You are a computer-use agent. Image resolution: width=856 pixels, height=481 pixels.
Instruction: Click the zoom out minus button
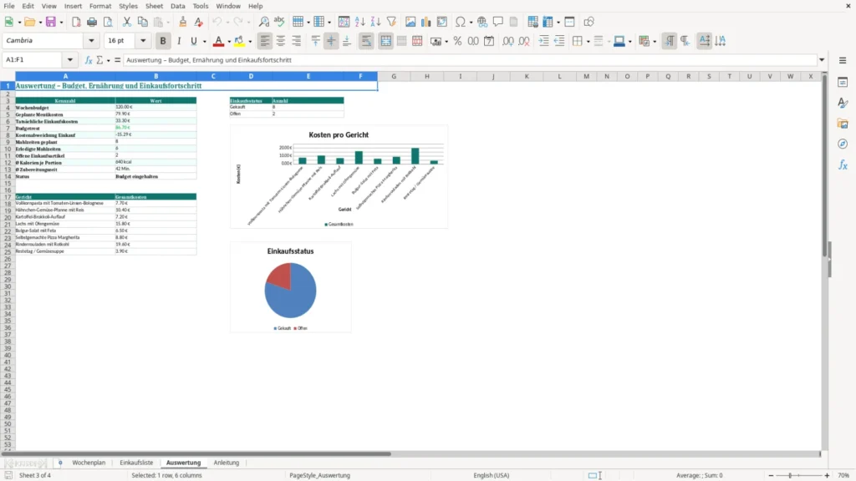click(x=771, y=475)
